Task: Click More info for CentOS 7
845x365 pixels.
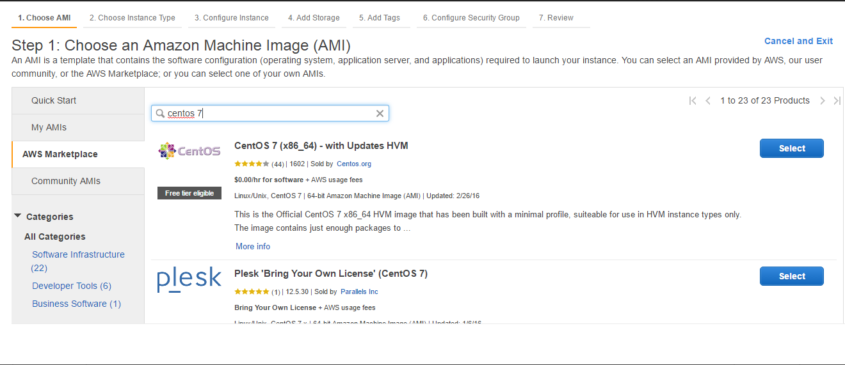Action: click(253, 246)
